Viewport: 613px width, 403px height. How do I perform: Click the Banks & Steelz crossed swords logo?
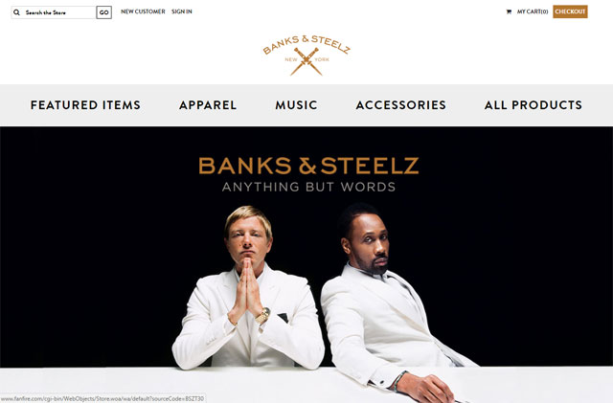tap(306, 56)
